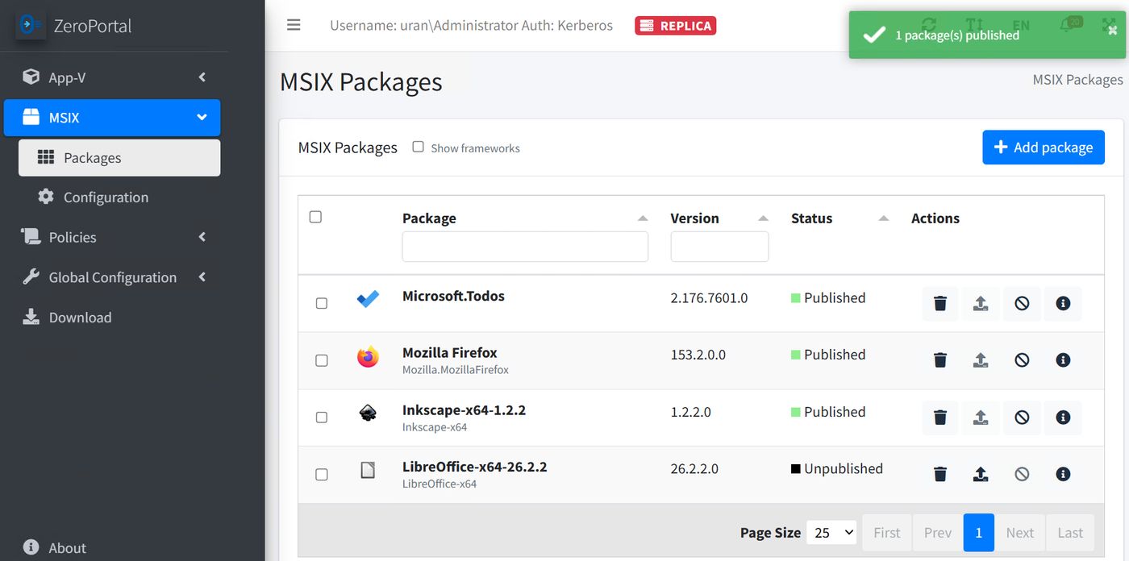Click the REPLICA server badge

point(676,26)
